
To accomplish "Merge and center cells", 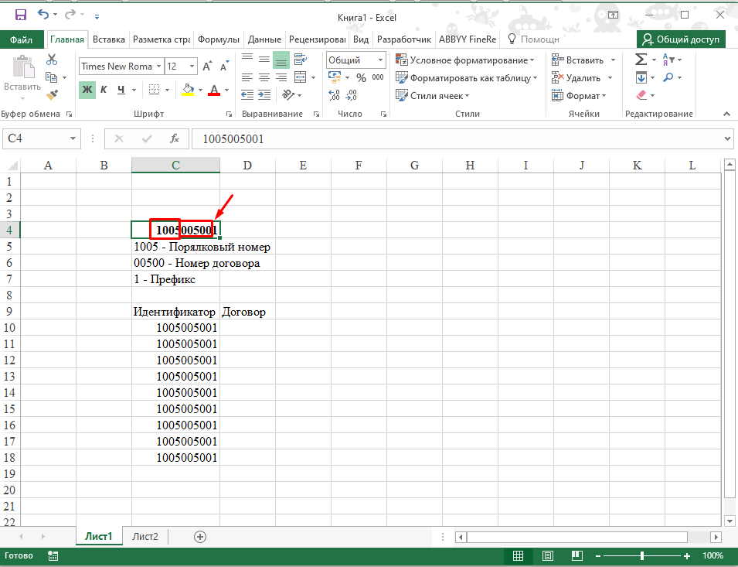I will 301,77.
